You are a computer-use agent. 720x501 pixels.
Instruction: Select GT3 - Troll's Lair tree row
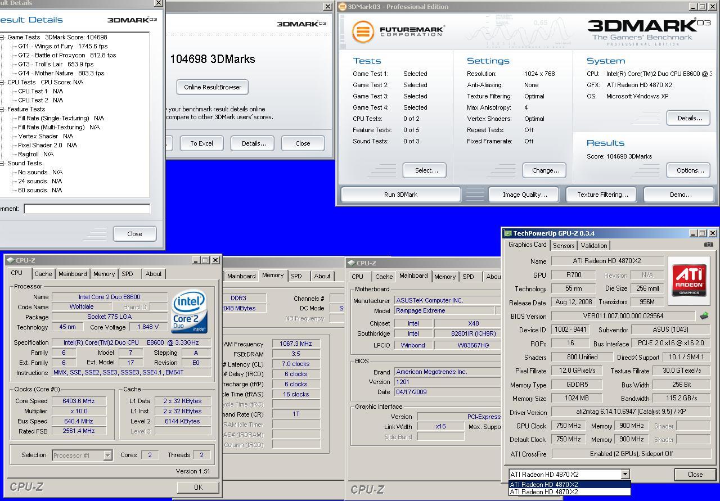coord(56,64)
